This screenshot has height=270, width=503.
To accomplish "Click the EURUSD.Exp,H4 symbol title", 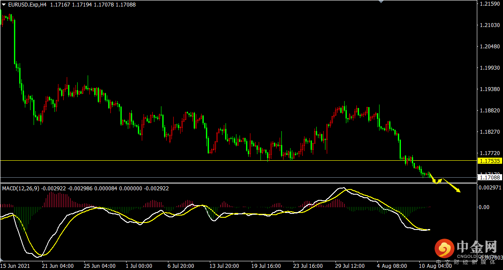I will tap(27, 4).
